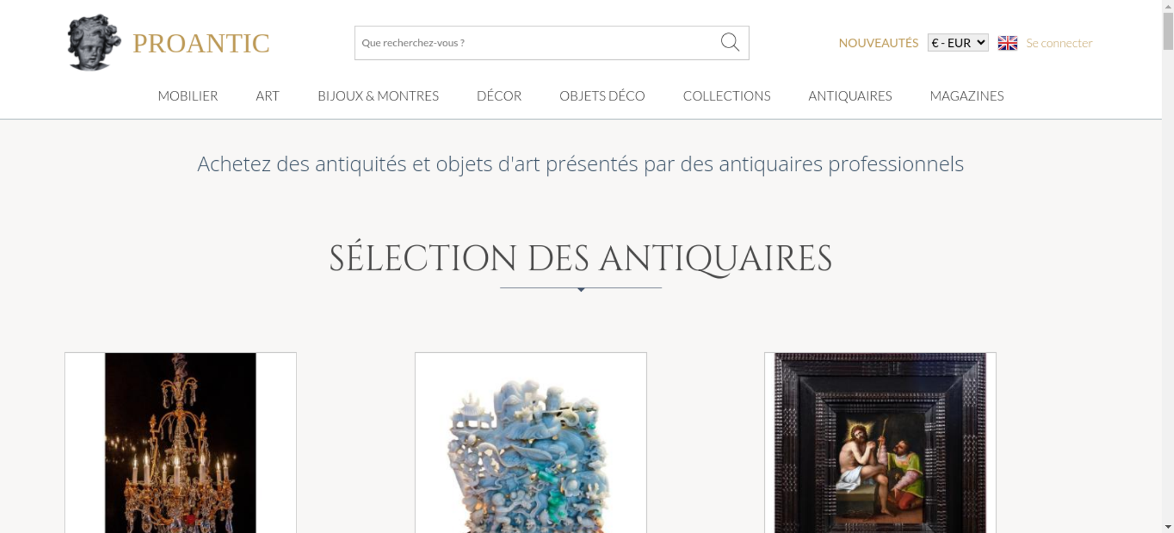The height and width of the screenshot is (533, 1174).
Task: Open the MAGAZINES menu
Action: (x=967, y=96)
